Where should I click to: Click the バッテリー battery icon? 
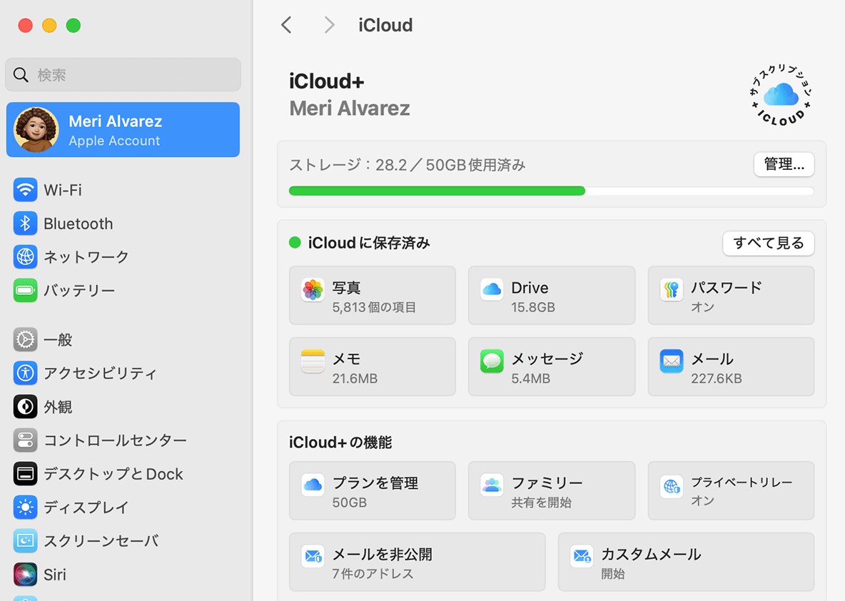coord(25,290)
